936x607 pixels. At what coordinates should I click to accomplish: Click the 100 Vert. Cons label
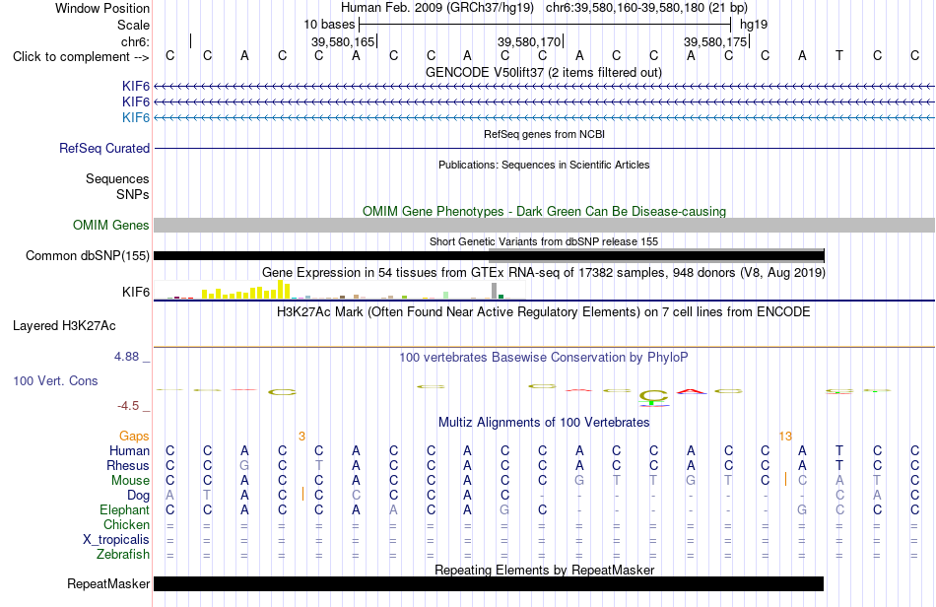tap(55, 380)
